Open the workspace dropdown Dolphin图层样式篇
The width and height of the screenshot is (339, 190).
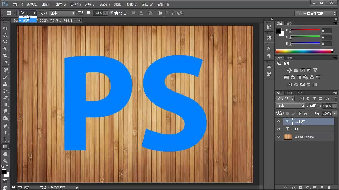(x=315, y=13)
